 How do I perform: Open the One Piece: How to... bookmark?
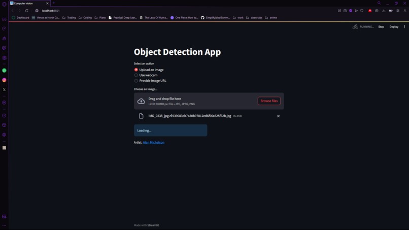coord(184,18)
